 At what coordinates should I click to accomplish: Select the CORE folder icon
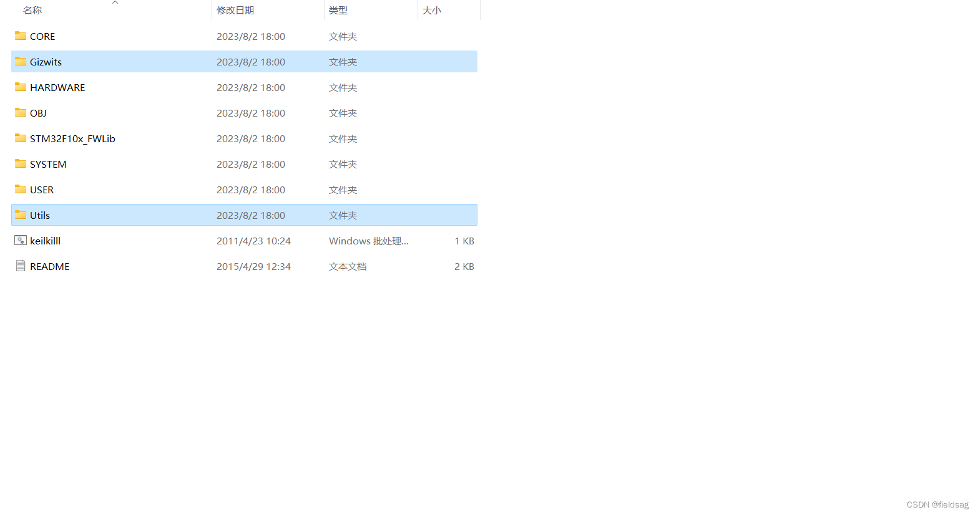tap(21, 36)
